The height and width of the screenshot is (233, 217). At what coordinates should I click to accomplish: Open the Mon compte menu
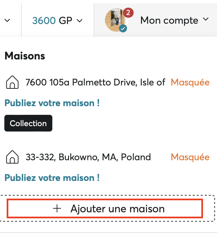(x=169, y=20)
